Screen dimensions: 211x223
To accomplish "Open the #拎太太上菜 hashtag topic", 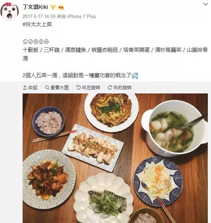I will 37,24.
